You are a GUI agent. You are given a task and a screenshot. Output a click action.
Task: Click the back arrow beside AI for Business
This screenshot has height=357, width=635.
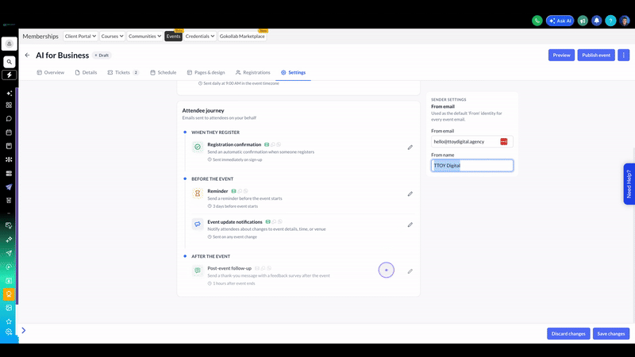27,55
